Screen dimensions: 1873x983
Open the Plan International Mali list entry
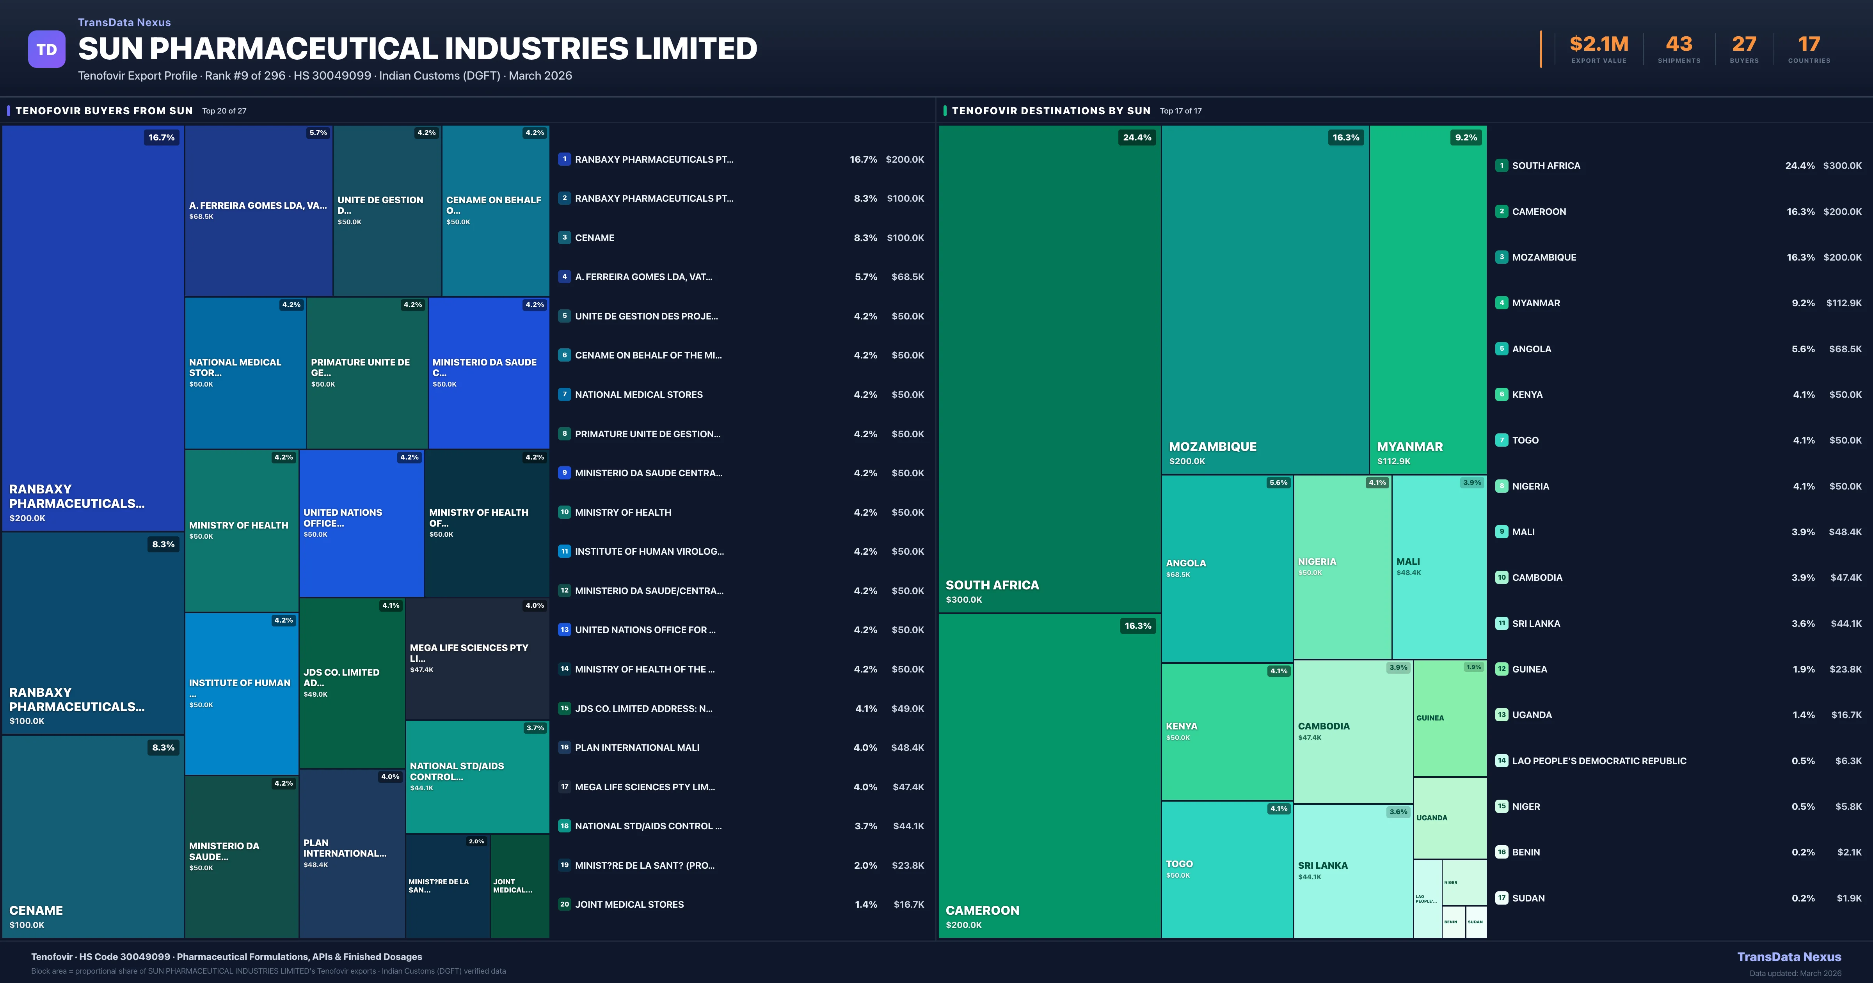click(637, 747)
